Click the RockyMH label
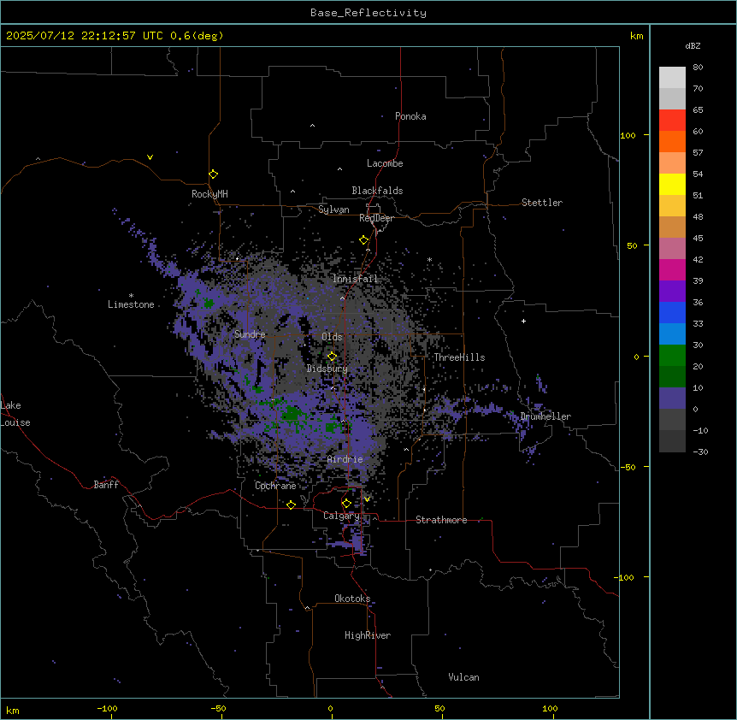The image size is (737, 720). [209, 194]
